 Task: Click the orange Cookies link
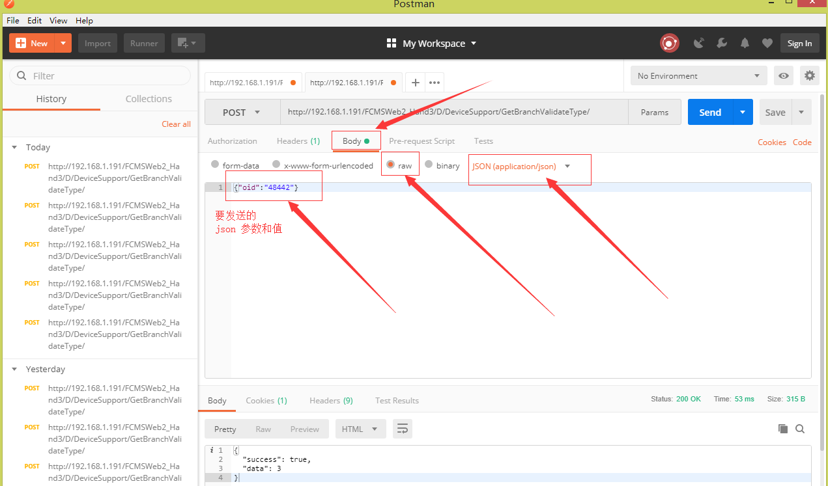772,142
